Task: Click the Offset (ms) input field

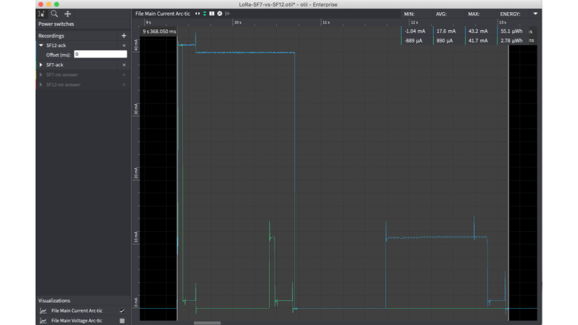Action: click(101, 54)
